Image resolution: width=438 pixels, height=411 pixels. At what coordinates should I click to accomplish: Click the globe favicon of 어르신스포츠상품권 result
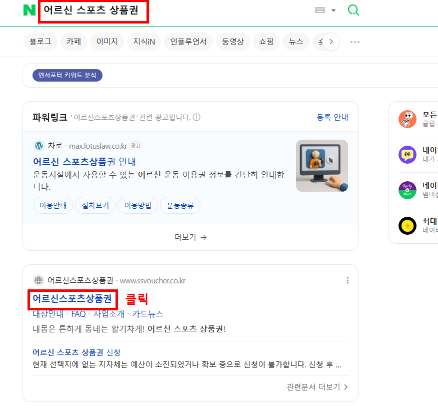point(38,280)
